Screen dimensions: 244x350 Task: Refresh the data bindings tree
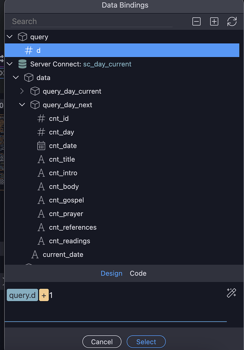[232, 21]
